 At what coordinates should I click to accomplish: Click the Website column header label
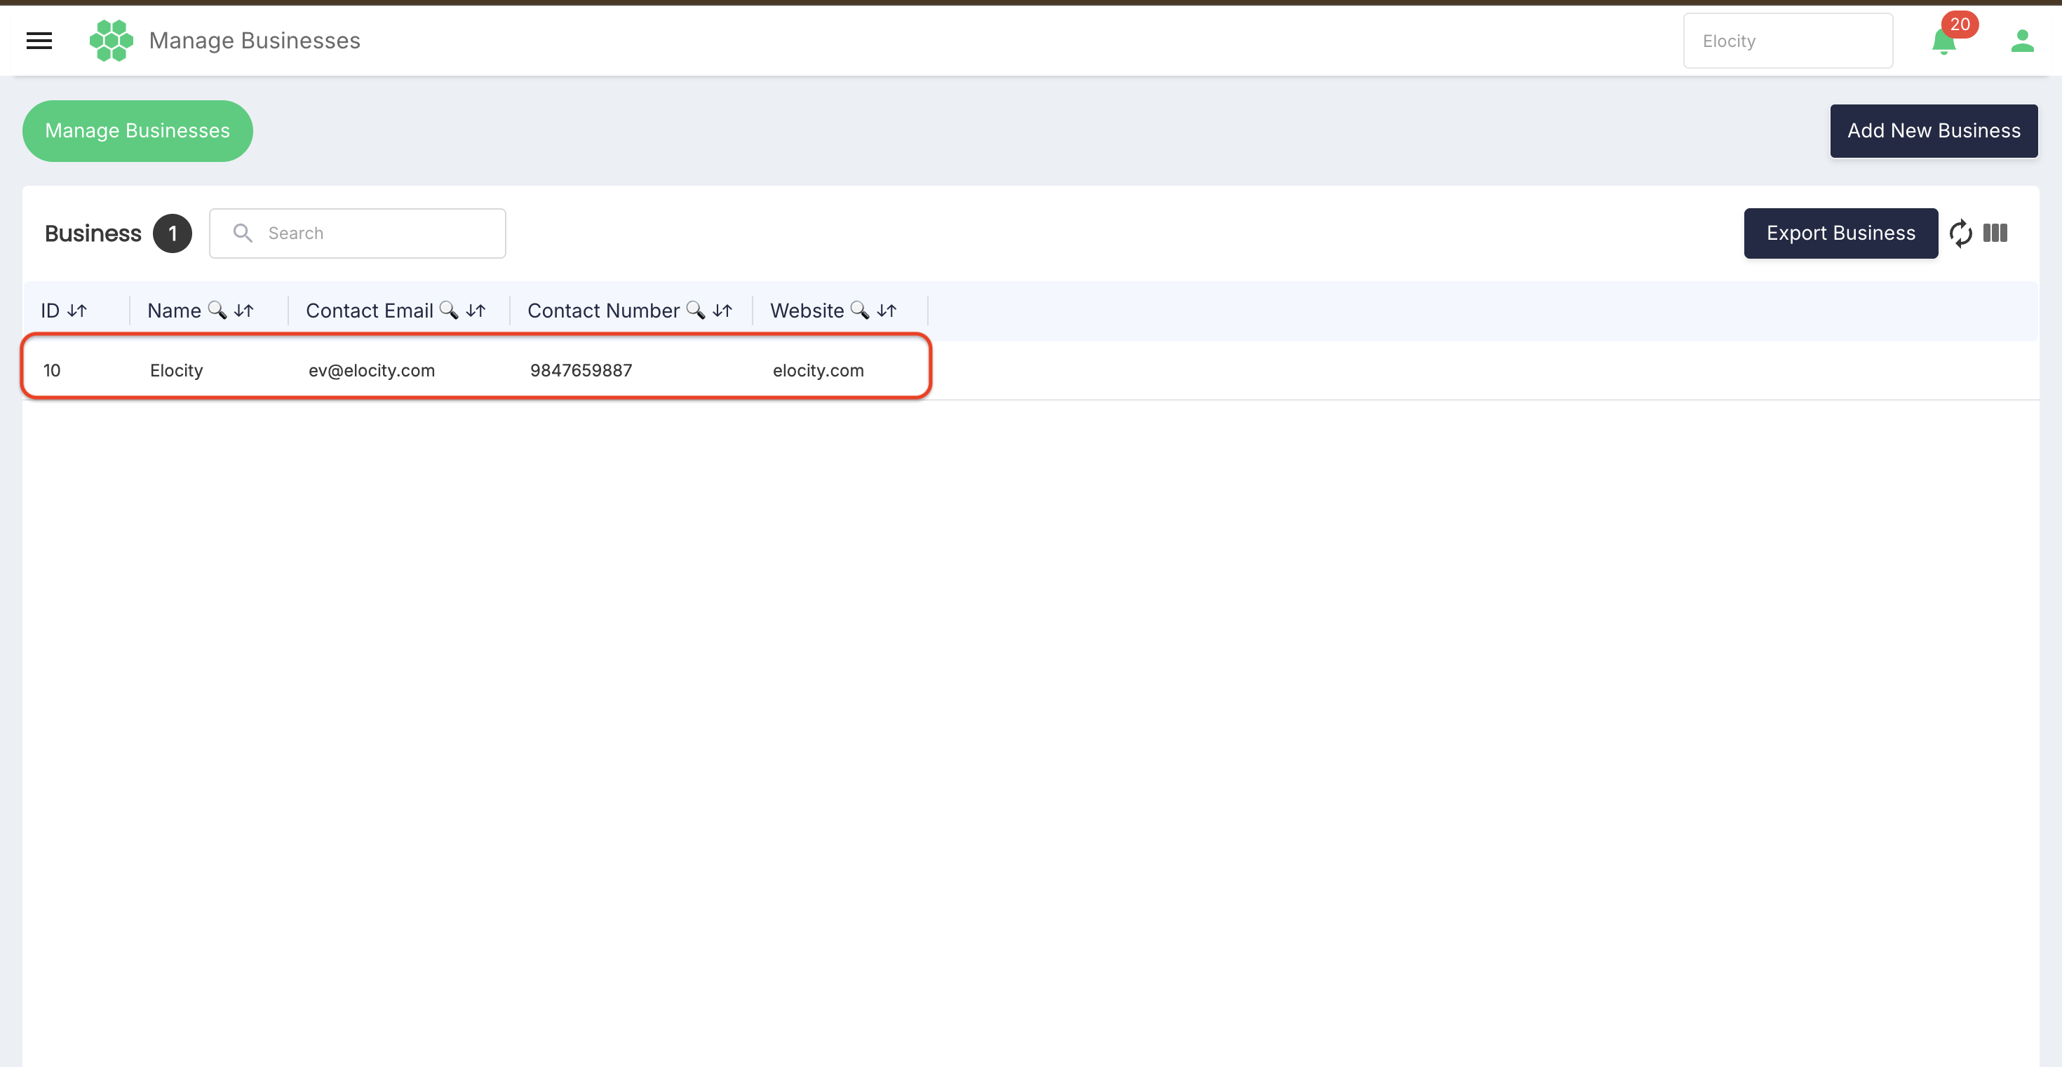click(x=807, y=311)
